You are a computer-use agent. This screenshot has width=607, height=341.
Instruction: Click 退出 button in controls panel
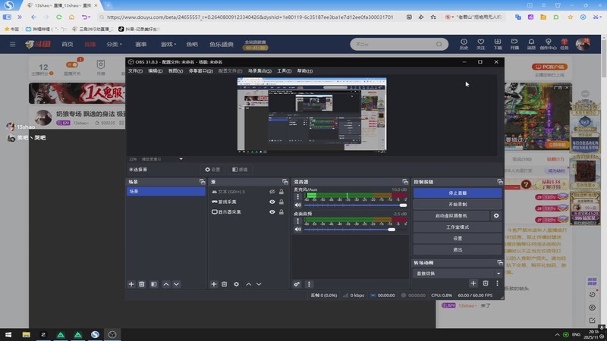pyautogui.click(x=458, y=250)
